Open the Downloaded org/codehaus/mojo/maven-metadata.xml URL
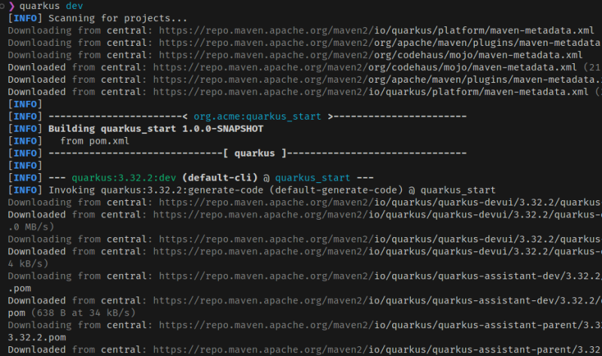602x356 pixels. click(365, 68)
